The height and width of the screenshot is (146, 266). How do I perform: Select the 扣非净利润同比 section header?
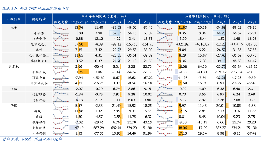(207, 16)
